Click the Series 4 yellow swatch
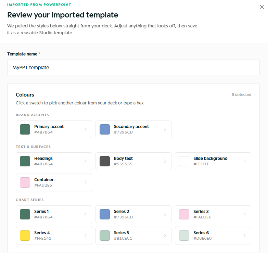268x253 pixels. tap(25, 236)
